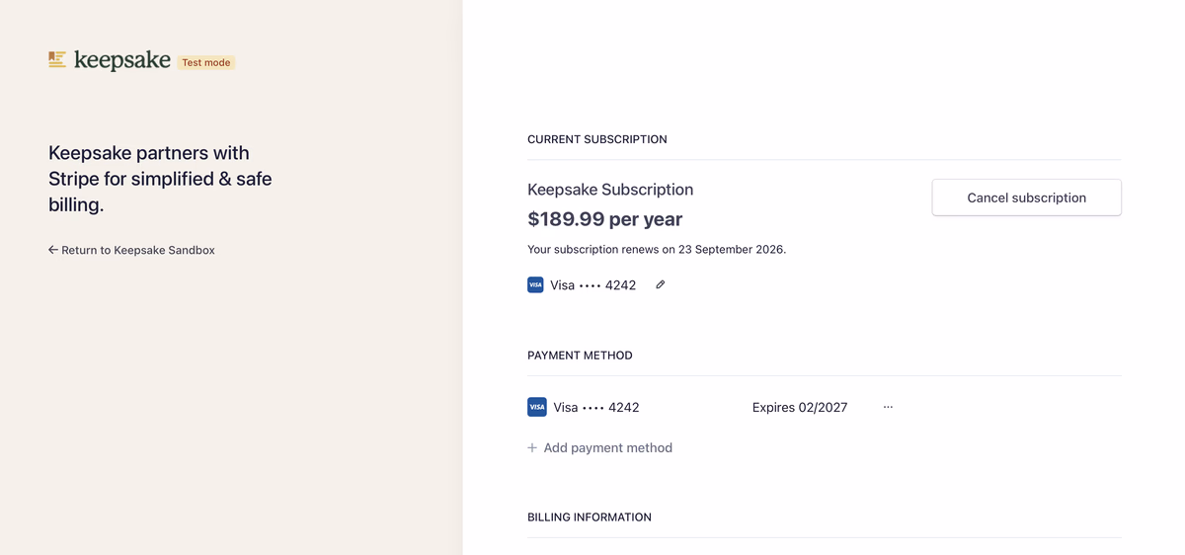Click the keepsake wordmark text
The width and height of the screenshot is (1185, 555).
pyautogui.click(x=122, y=60)
